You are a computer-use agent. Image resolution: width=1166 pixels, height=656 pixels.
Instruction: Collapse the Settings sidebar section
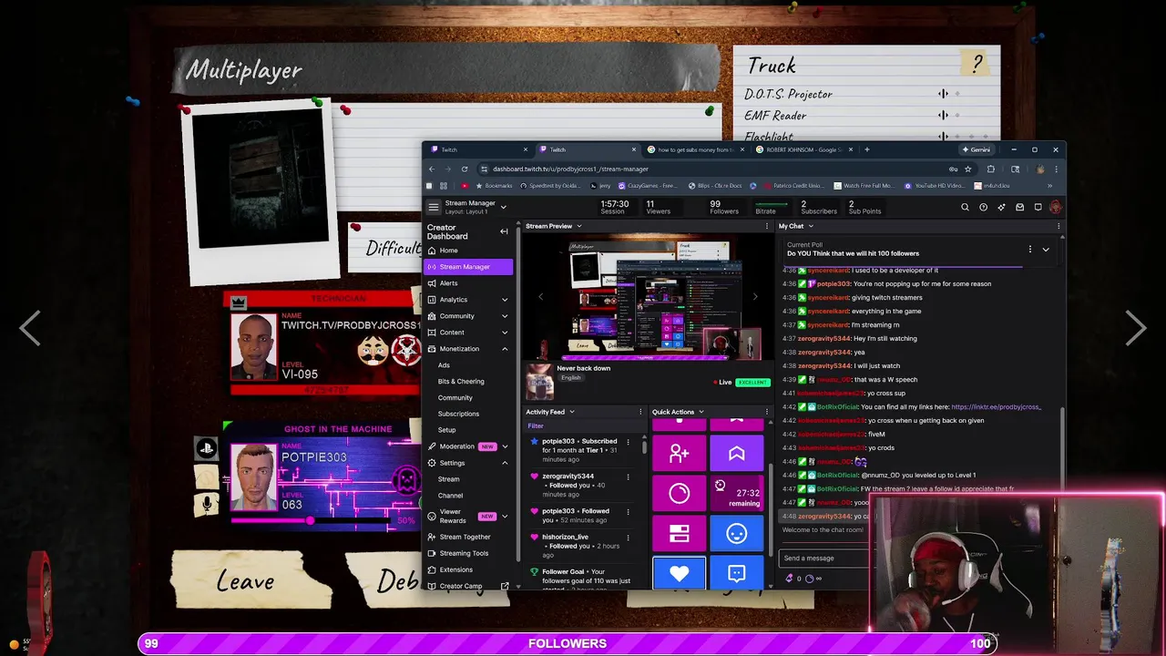coord(505,463)
